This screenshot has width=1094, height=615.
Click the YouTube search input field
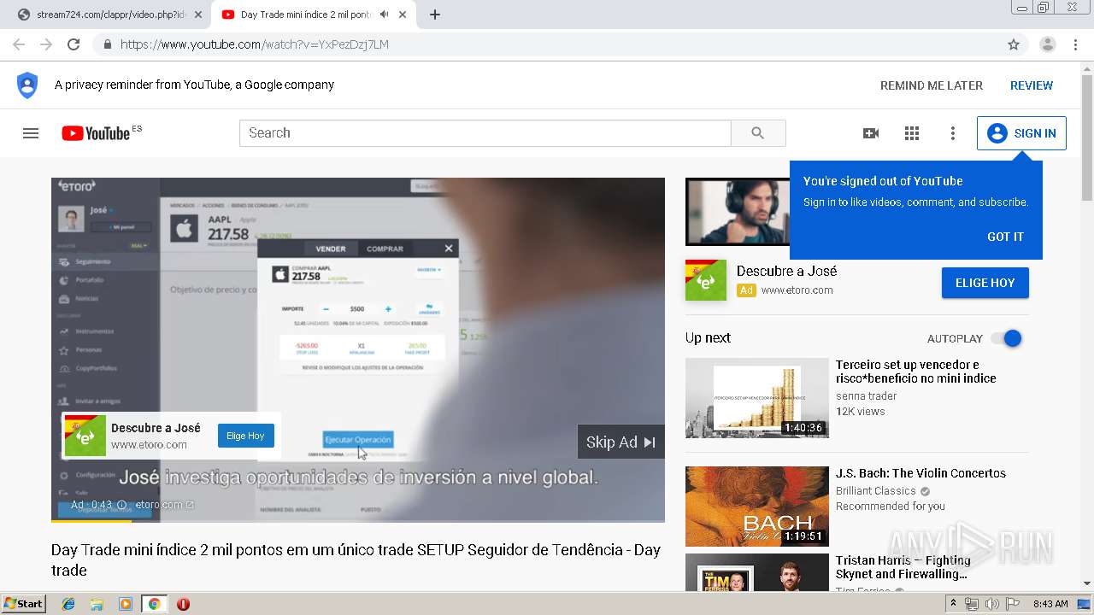[x=485, y=133]
